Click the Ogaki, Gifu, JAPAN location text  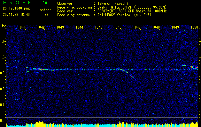[132, 7]
